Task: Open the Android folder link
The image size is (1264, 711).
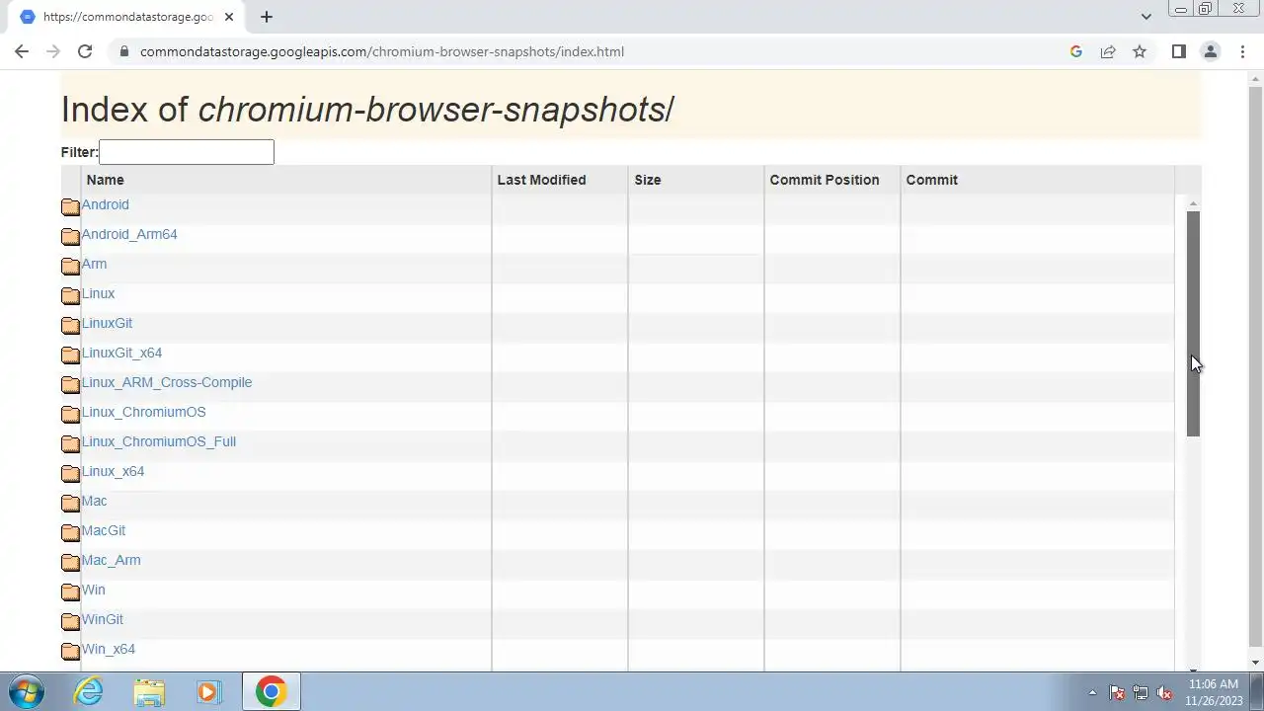Action: click(x=105, y=204)
